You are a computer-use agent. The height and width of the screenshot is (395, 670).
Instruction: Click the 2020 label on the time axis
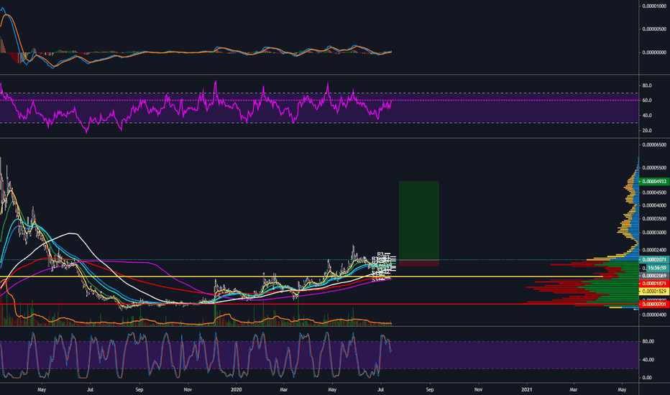point(237,389)
